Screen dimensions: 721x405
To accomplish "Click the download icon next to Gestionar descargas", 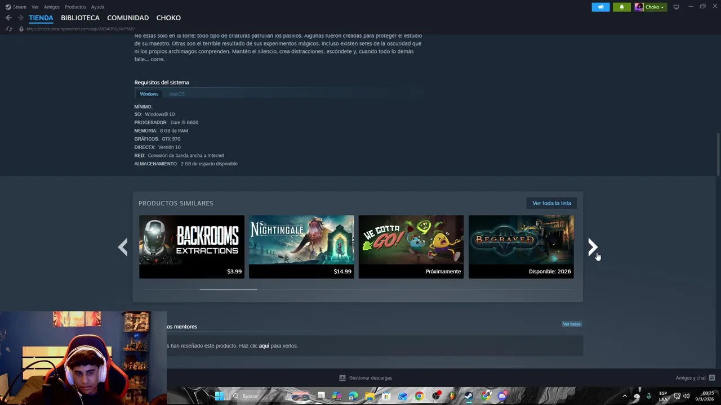I will [342, 378].
